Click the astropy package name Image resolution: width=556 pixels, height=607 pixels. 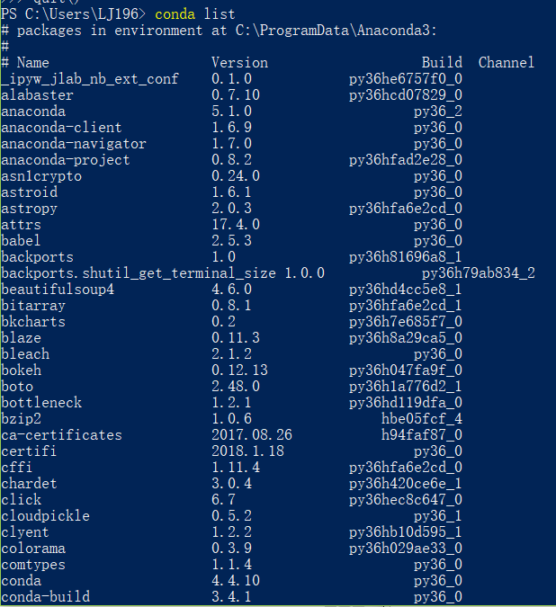(x=29, y=209)
